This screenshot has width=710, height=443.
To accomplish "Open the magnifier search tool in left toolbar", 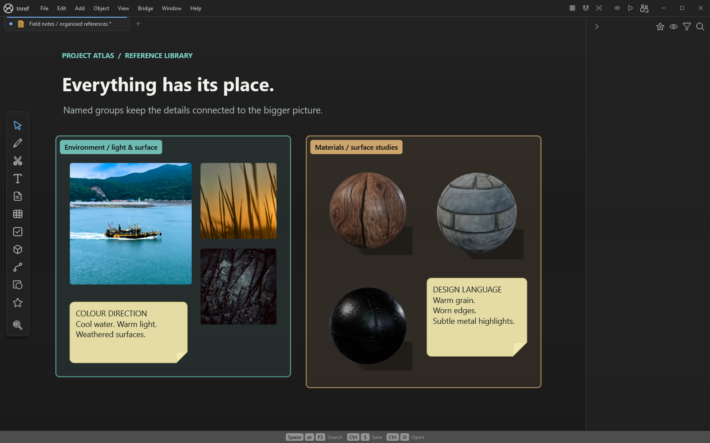I will click(x=18, y=325).
